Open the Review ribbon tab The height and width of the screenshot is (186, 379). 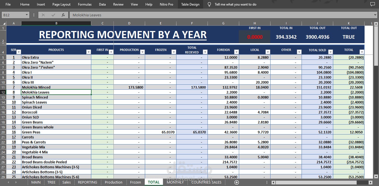118,4
